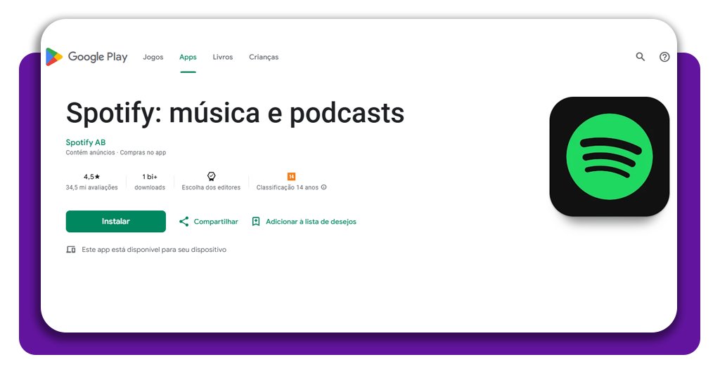The height and width of the screenshot is (376, 720).
Task: Click the Compartilhar link
Action: (x=216, y=222)
